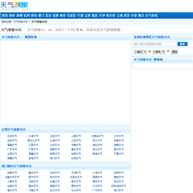Image resolution: width=193 pixels, height=193 pixels.
Task: Open the 辽宁天气 link
Action: point(118,136)
